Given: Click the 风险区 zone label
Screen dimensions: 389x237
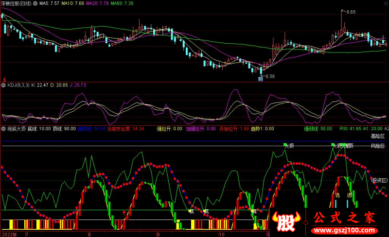Looking at the screenshot, I should [x=378, y=146].
